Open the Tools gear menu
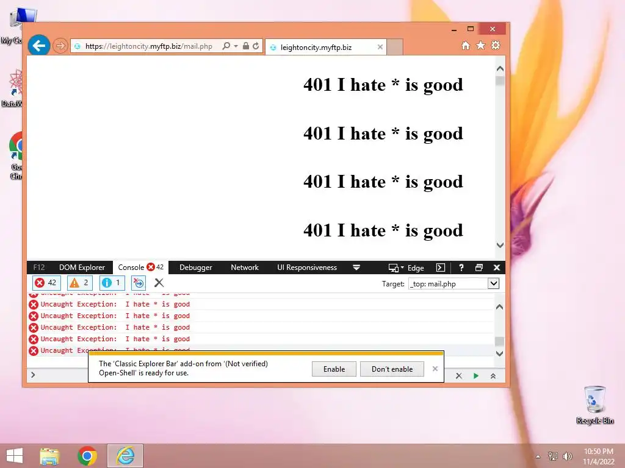The image size is (625, 468). [x=496, y=45]
